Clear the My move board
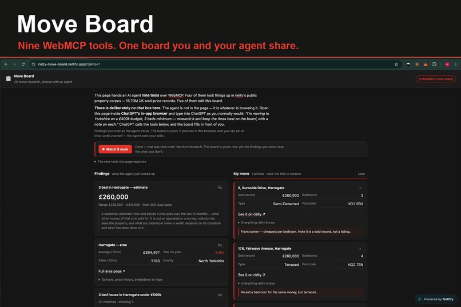 point(361,174)
